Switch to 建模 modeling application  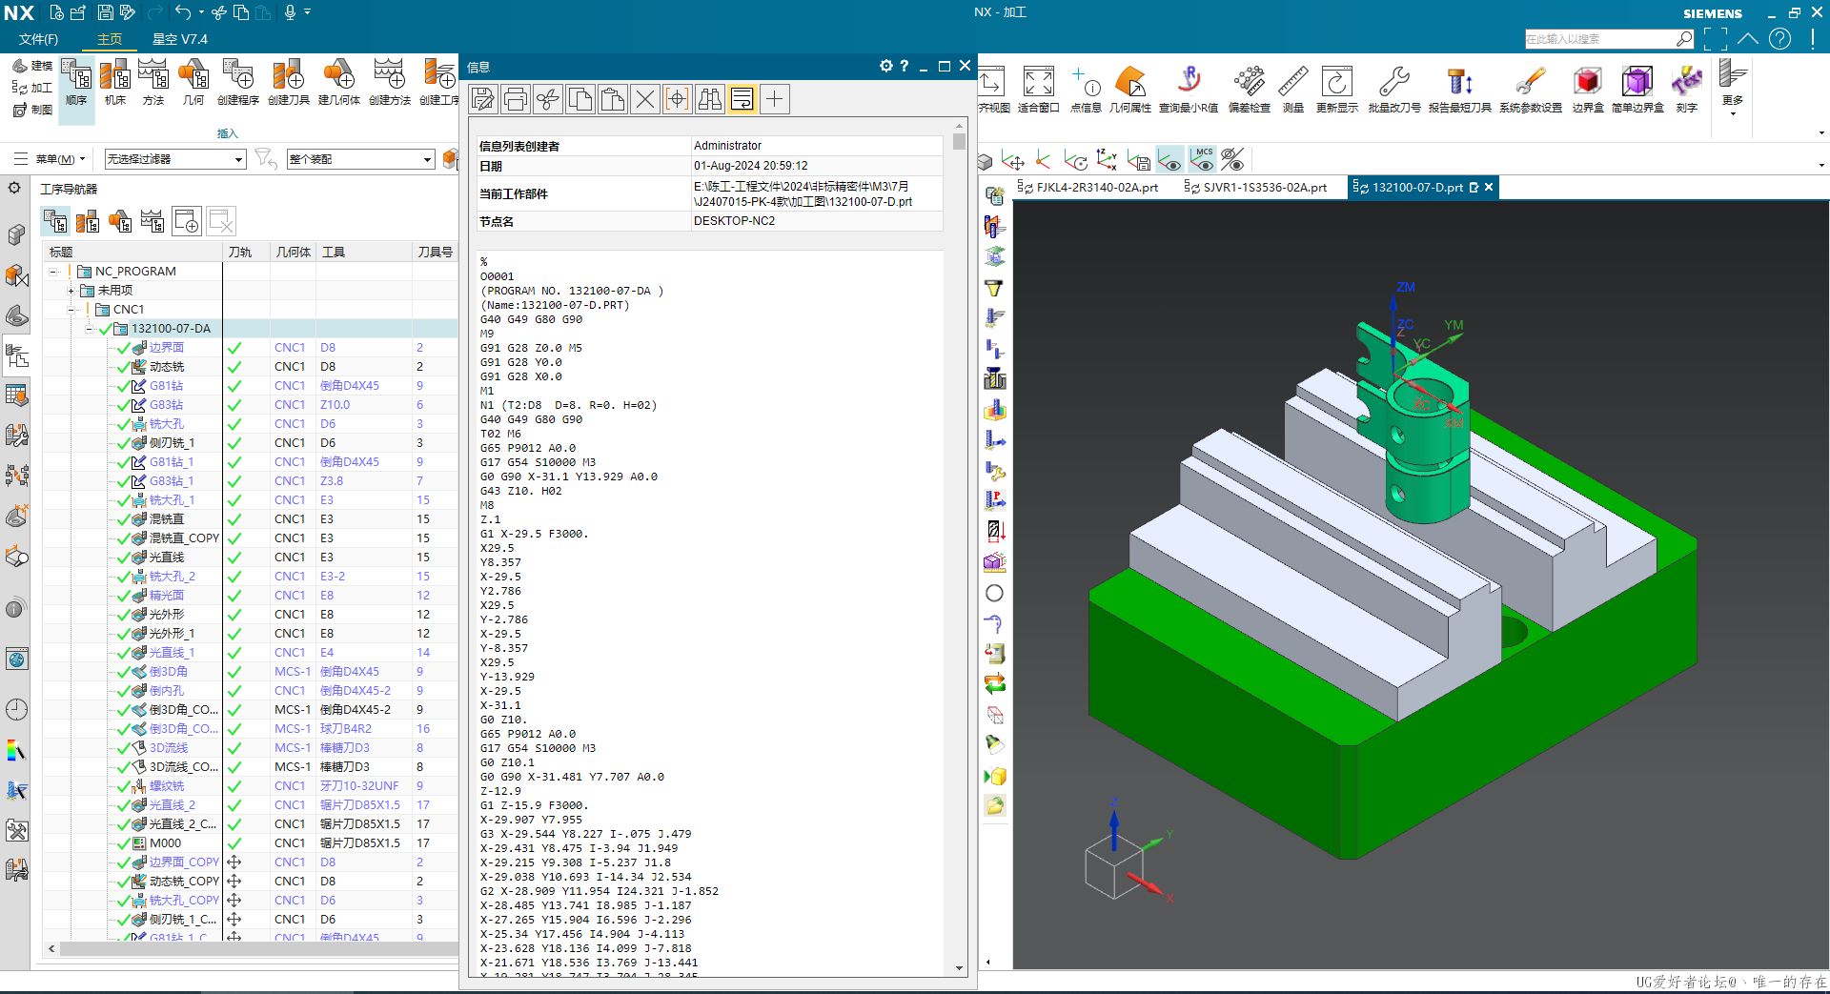click(32, 66)
